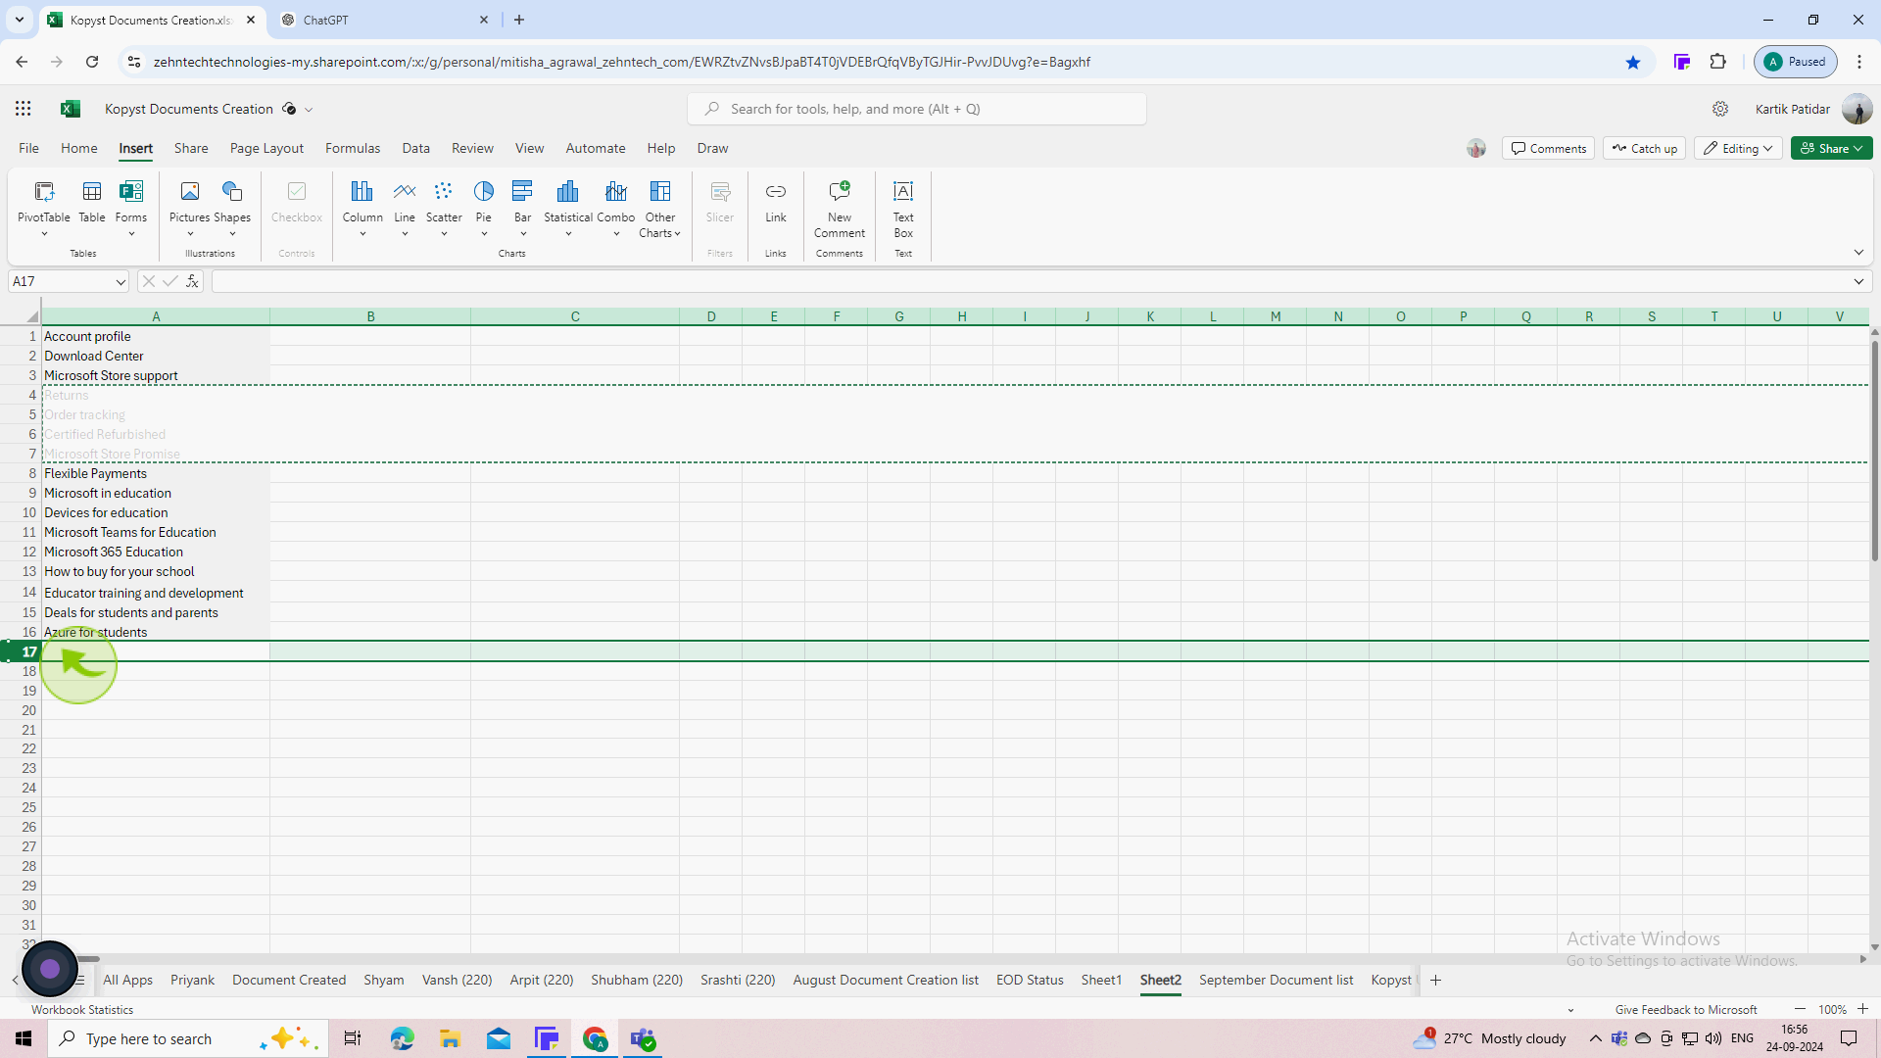
Task: Select cell 'Microsoft 365 Education'
Action: (x=156, y=552)
